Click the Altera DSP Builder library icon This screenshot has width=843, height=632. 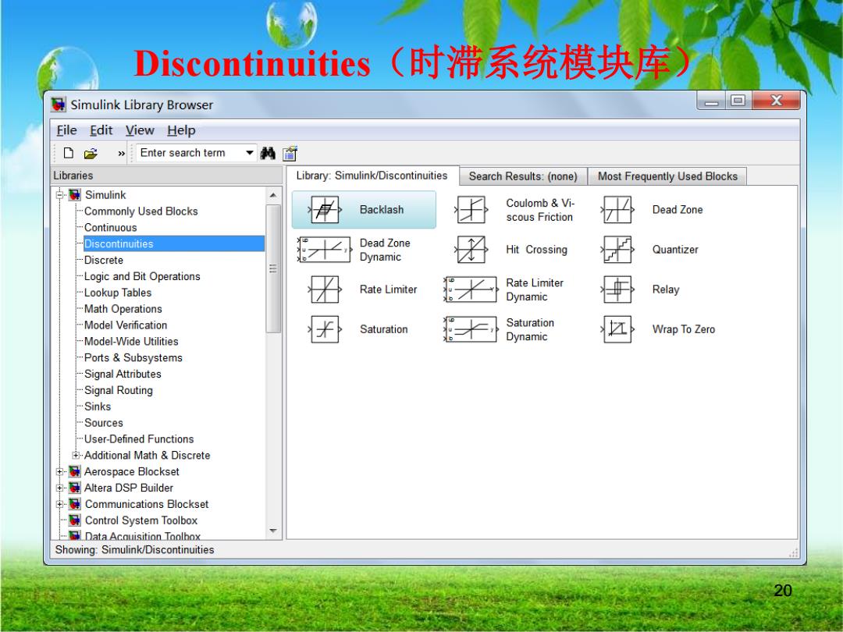[75, 488]
